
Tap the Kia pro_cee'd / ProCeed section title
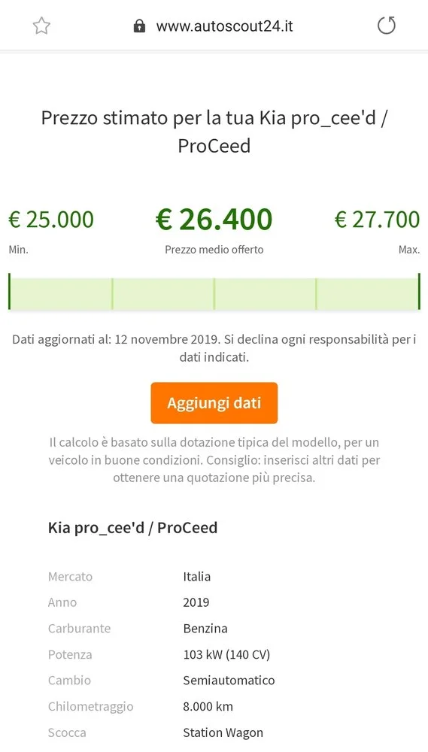[133, 528]
